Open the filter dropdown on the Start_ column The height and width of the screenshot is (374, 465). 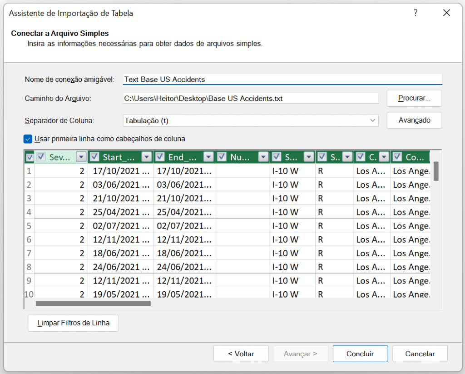pos(147,156)
